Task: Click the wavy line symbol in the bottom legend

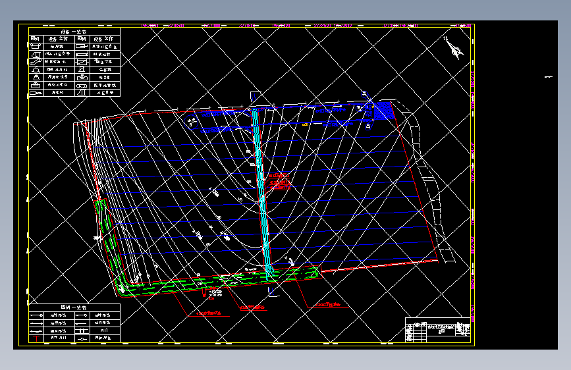Action: pos(36,331)
